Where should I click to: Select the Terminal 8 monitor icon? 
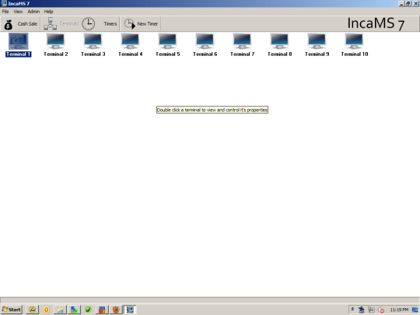pos(279,41)
